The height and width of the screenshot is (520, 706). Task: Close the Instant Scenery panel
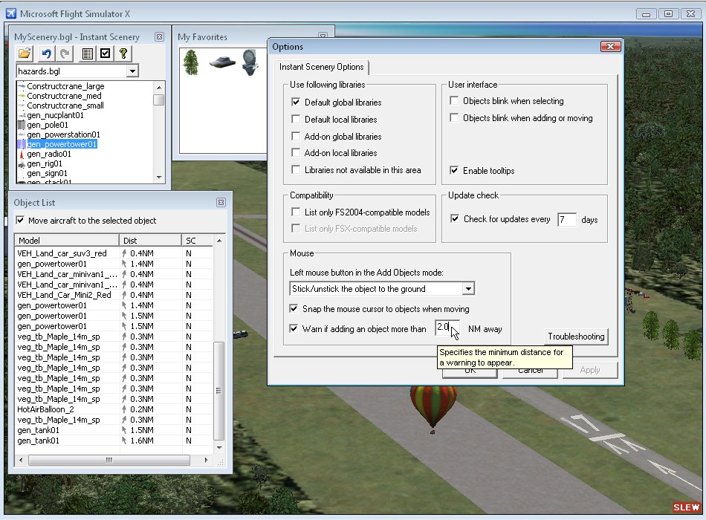tap(159, 37)
